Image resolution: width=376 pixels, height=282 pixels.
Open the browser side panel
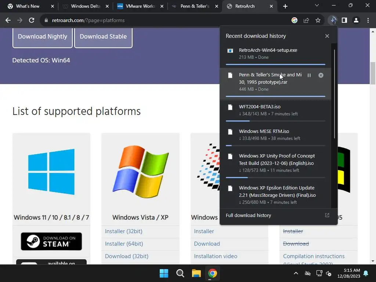(344, 21)
